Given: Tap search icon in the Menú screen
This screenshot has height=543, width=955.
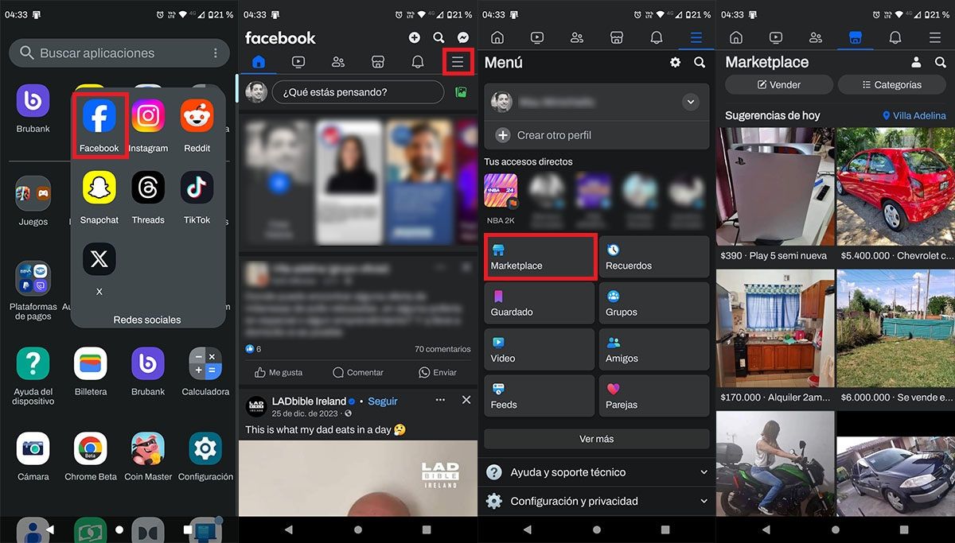Looking at the screenshot, I should click(x=700, y=62).
